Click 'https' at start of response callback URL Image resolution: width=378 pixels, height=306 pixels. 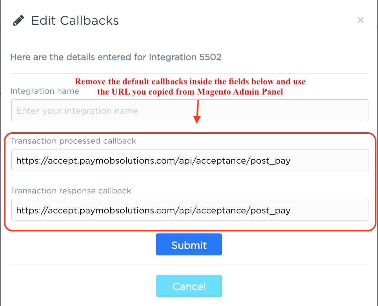tap(26, 211)
